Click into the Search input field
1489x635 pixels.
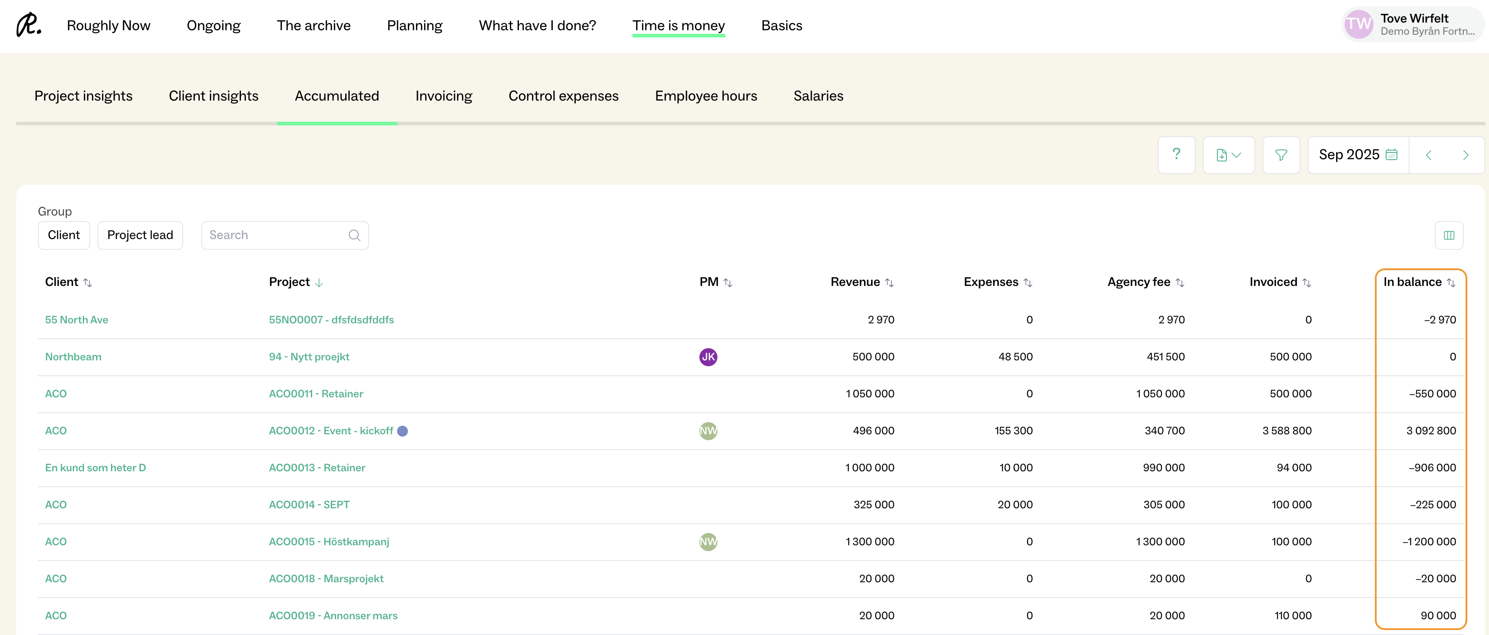[275, 235]
